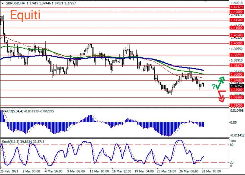This screenshot has height=175, width=245.
Task: Click the Stochastic 20 level label
Action: (x=232, y=162)
